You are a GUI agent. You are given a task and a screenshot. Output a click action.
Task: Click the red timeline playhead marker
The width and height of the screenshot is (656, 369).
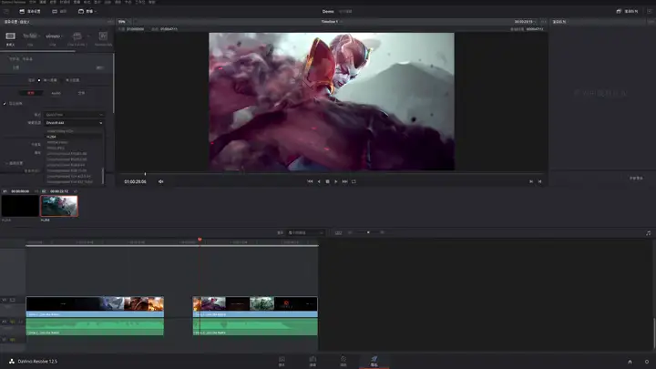(x=200, y=240)
